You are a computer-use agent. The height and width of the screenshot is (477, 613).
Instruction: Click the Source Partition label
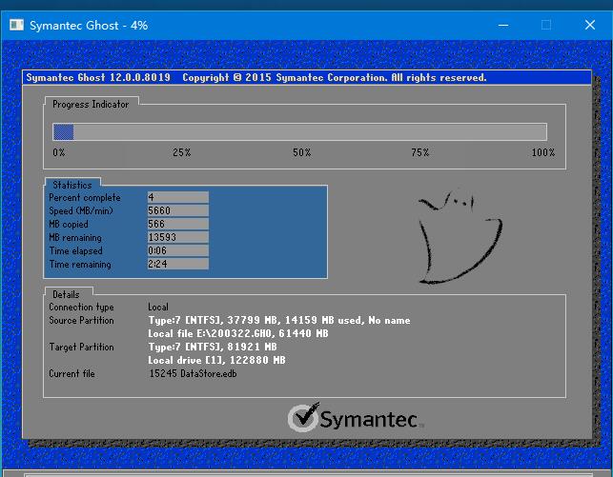tap(81, 320)
